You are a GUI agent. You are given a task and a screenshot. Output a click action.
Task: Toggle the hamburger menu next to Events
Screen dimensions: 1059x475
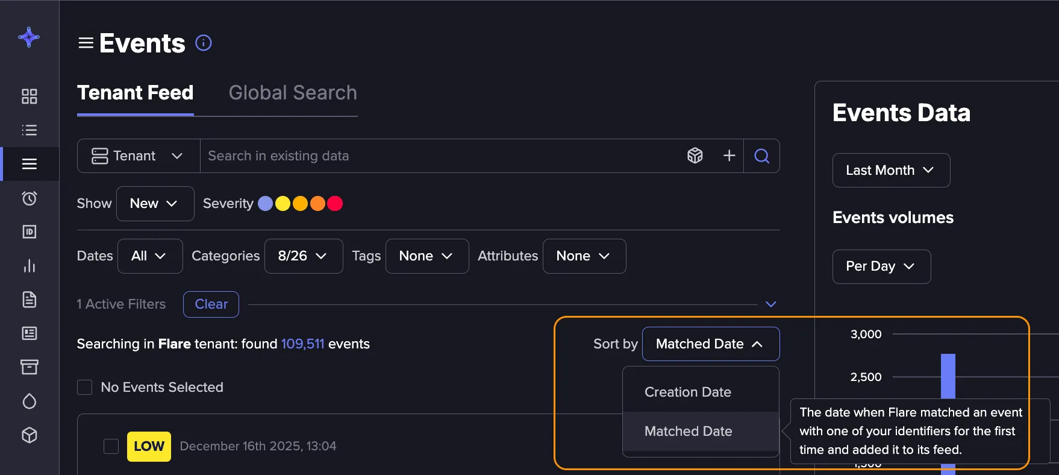[x=86, y=43]
